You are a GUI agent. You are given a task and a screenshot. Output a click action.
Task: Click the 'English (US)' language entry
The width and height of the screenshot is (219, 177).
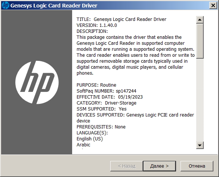click(x=90, y=139)
